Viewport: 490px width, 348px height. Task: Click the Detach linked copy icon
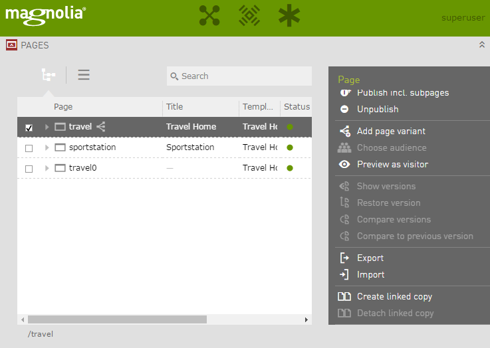click(344, 313)
